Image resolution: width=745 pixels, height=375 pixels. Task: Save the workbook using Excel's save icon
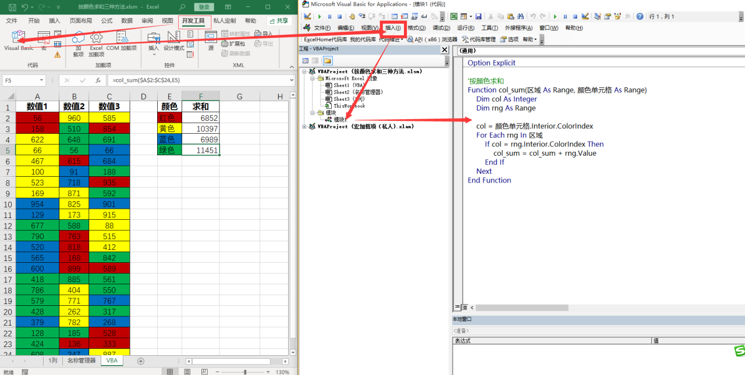click(x=12, y=7)
